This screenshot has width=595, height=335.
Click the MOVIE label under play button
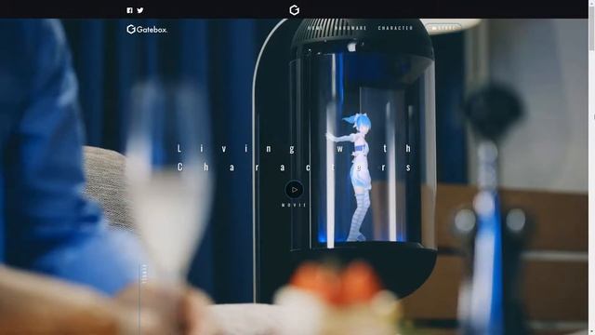click(x=294, y=205)
